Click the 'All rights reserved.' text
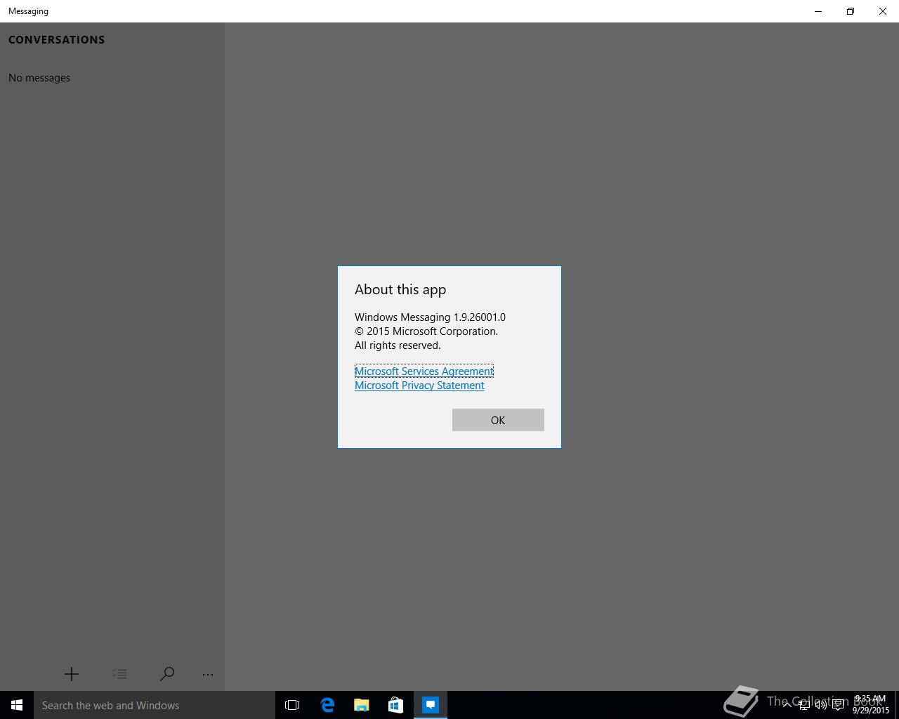This screenshot has width=899, height=719. [398, 345]
